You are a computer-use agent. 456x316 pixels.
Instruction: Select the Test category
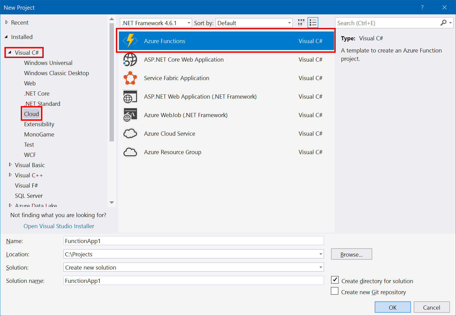point(29,145)
